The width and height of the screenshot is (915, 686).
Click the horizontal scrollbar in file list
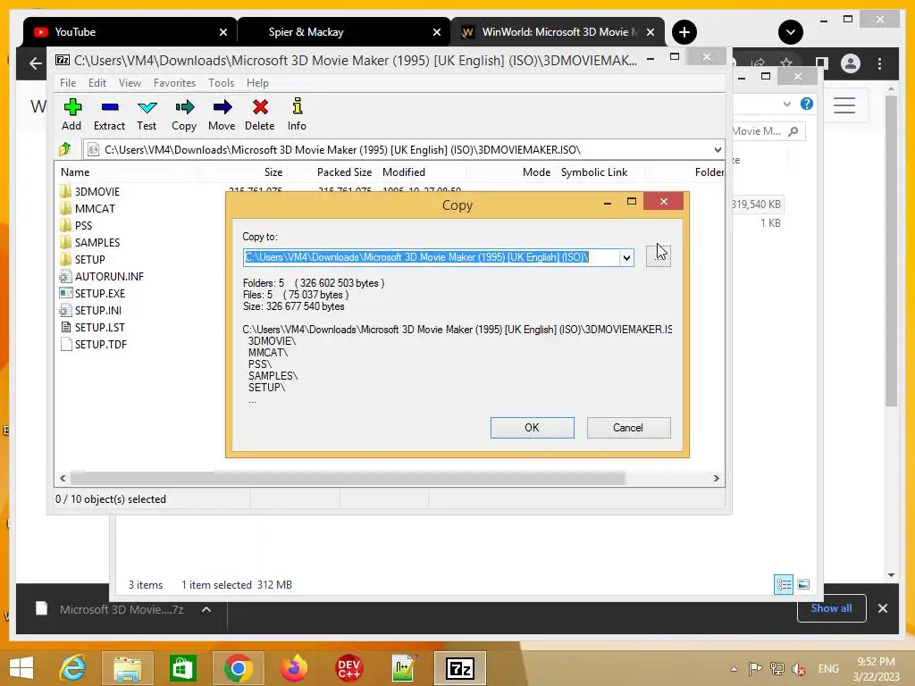(x=348, y=479)
